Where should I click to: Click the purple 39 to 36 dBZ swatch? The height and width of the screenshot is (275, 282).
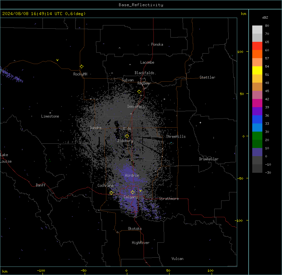(x=257, y=111)
